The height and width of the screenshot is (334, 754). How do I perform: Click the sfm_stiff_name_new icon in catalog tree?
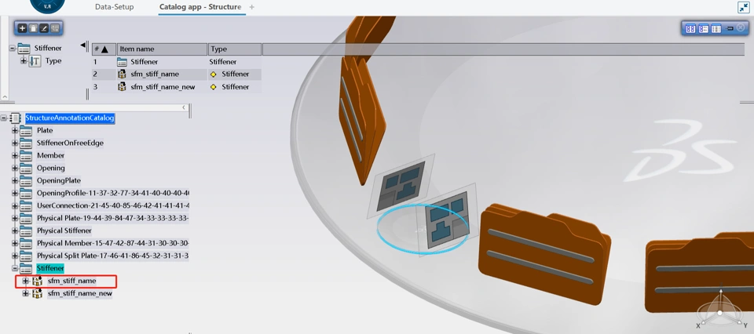[x=38, y=293]
